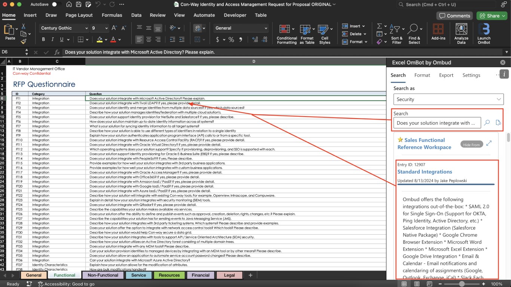
Task: Apply the red font color
Action: click(x=113, y=40)
